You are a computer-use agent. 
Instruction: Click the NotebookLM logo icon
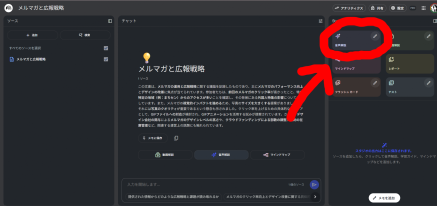click(8, 8)
